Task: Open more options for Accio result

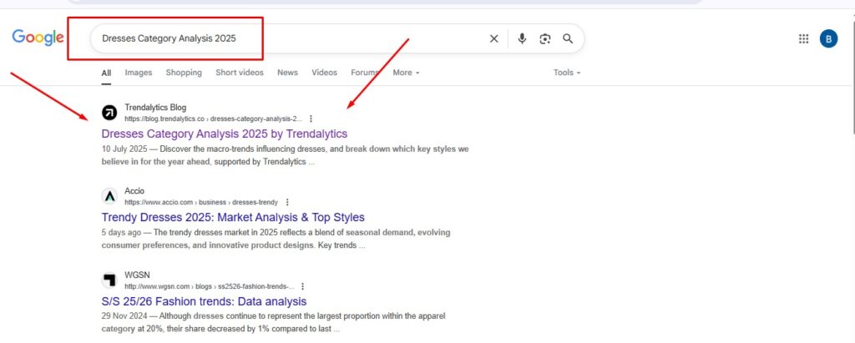Action: 287,202
